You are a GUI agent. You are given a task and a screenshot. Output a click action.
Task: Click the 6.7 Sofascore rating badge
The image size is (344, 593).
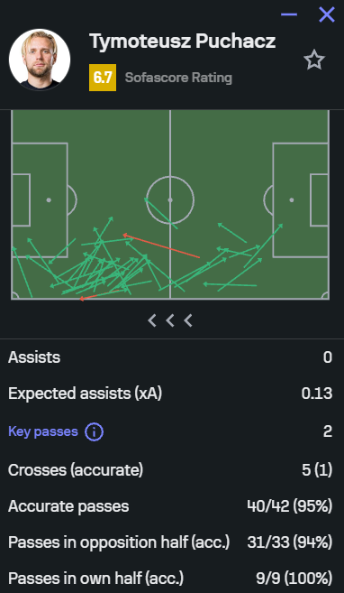pos(103,78)
